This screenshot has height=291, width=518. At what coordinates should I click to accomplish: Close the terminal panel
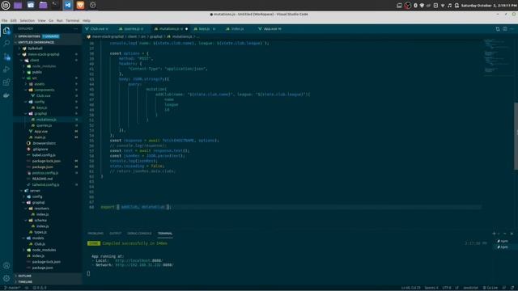[x=512, y=234]
